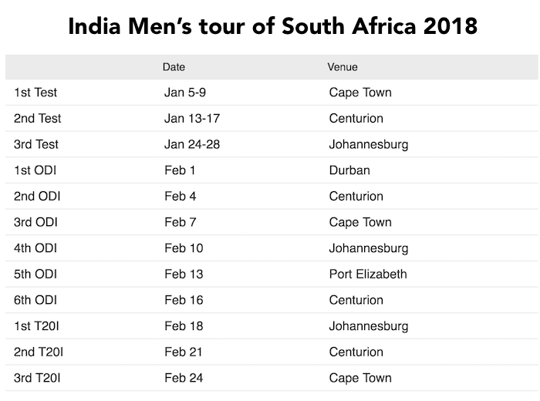Click the Durban venue cell
Screen dimensions: 540x401
349,170
